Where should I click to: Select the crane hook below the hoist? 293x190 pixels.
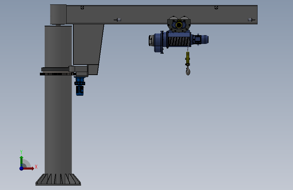tap(188, 71)
